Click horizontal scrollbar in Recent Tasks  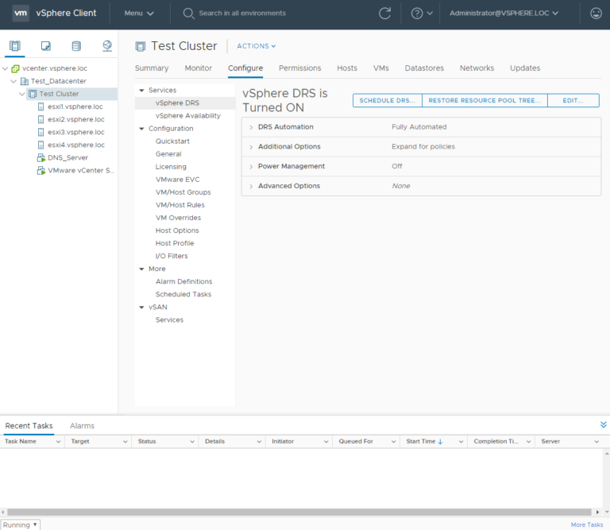point(299,512)
